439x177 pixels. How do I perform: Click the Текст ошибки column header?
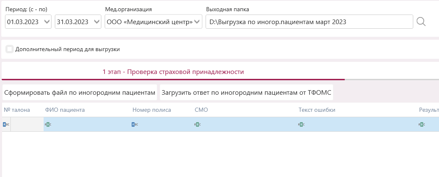[316, 110]
